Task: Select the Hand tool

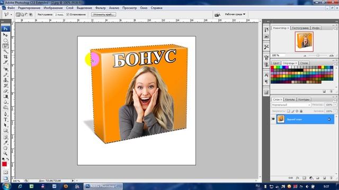Action: pyautogui.click(x=5, y=148)
